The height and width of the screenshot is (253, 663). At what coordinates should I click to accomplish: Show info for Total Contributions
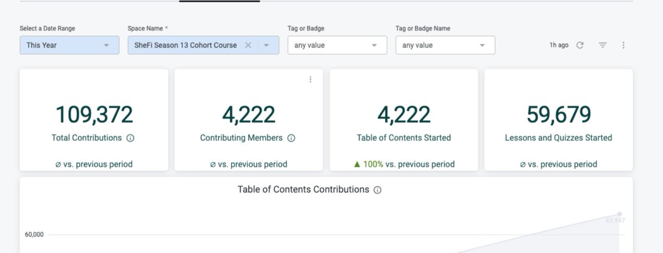(130, 138)
